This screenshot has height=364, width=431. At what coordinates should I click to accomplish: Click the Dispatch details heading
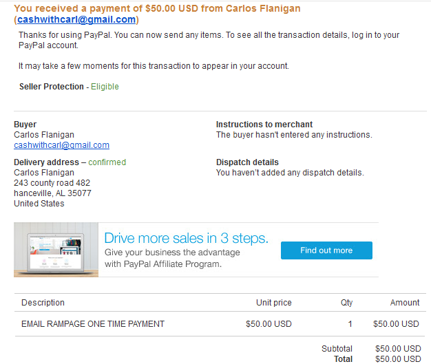click(247, 162)
